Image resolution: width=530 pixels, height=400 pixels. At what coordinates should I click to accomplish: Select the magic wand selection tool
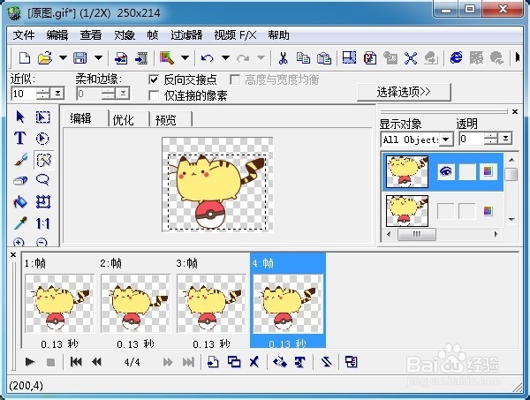(43, 160)
